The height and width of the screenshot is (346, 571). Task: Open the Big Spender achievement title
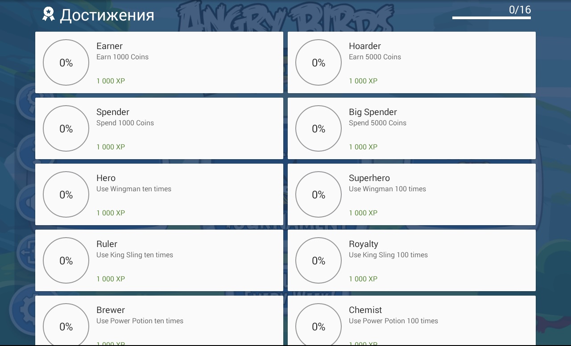click(x=373, y=112)
